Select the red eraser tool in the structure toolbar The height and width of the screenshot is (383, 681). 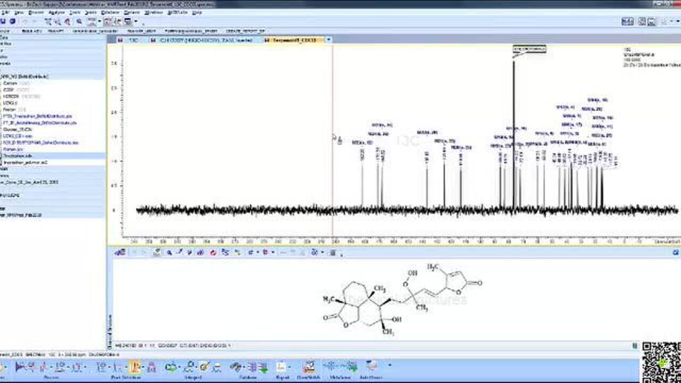[x=213, y=253]
